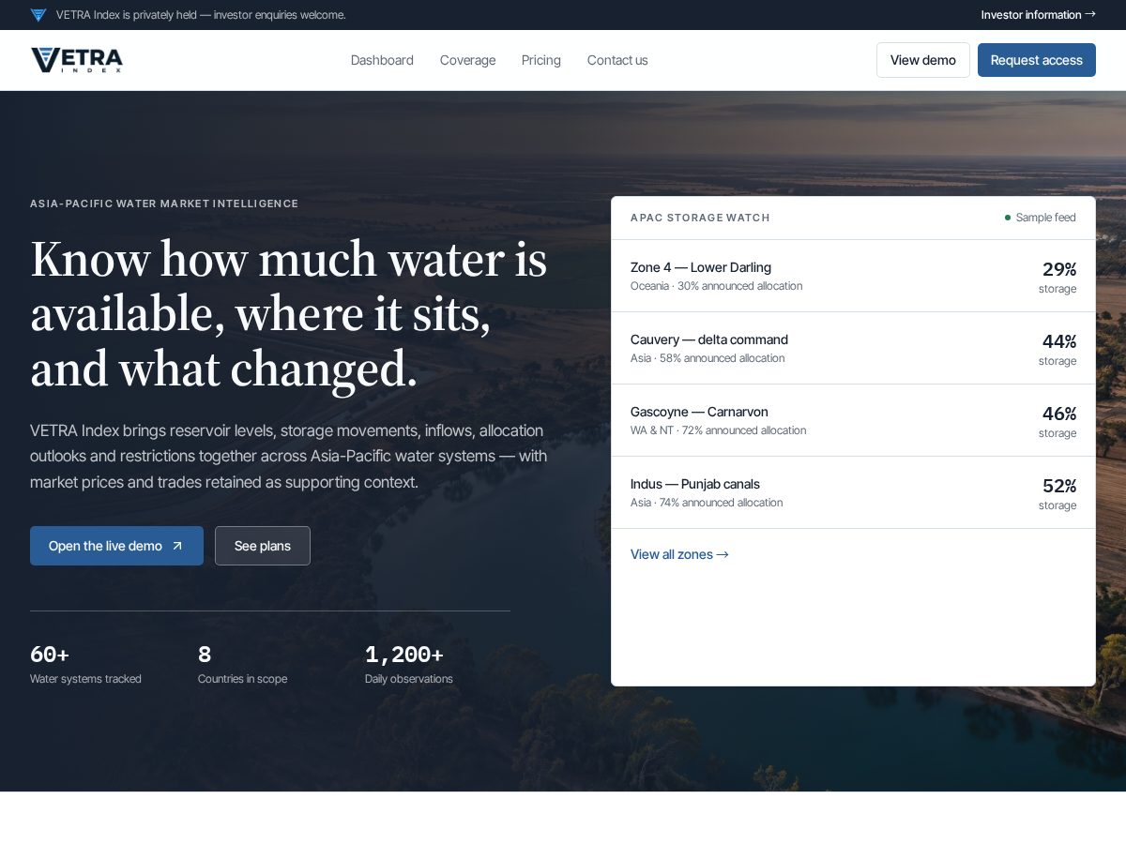This screenshot has width=1126, height=844.
Task: Open the Coverage page
Action: click(467, 60)
